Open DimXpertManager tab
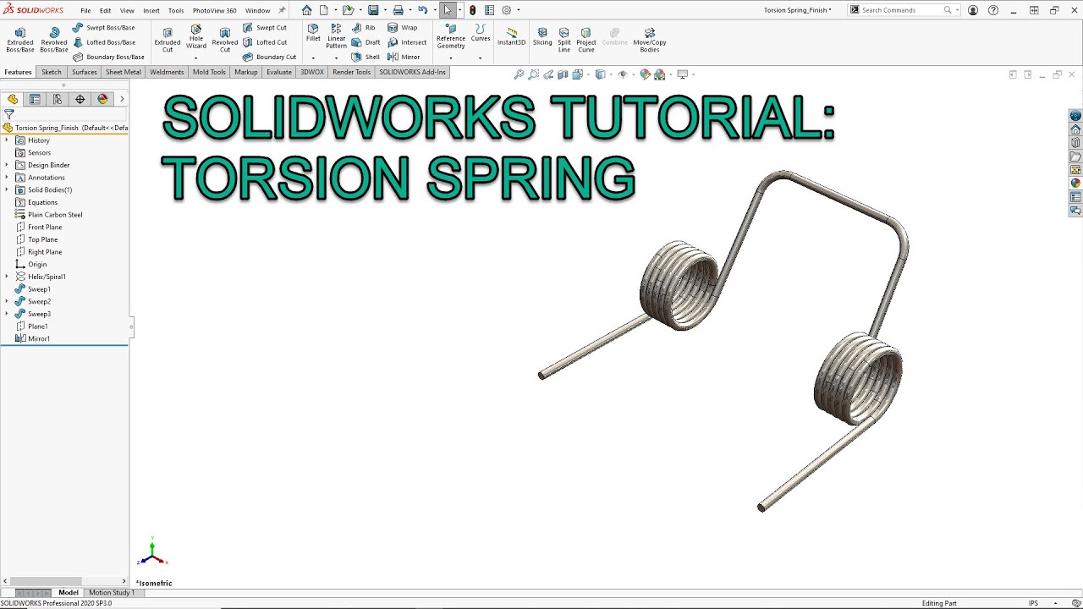The width and height of the screenshot is (1083, 609). pyautogui.click(x=80, y=99)
